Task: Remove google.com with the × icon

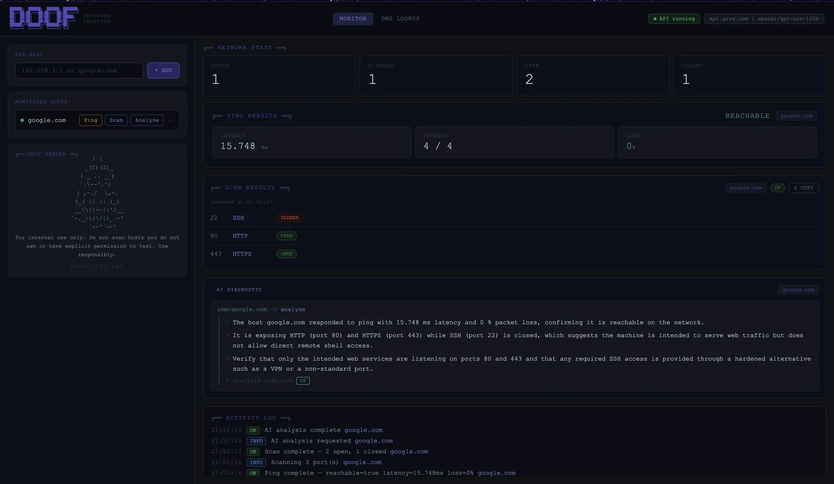Action: (170, 120)
